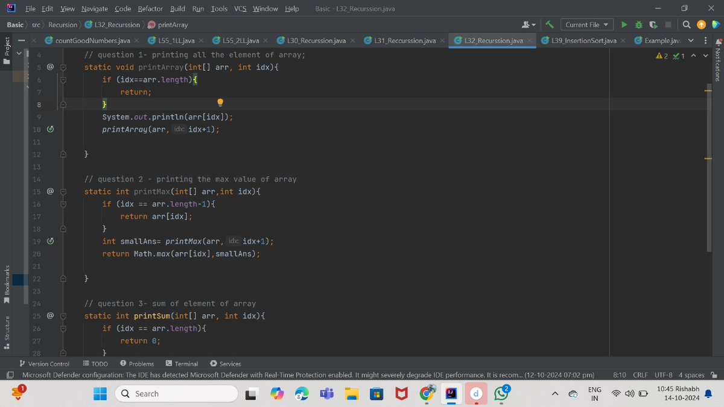This screenshot has height=407, width=724.
Task: Switch to the L31_Reccurssion.java tab
Action: click(404, 40)
